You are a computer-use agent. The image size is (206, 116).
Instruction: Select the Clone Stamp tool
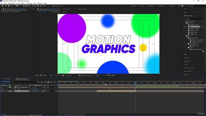coord(35,6)
